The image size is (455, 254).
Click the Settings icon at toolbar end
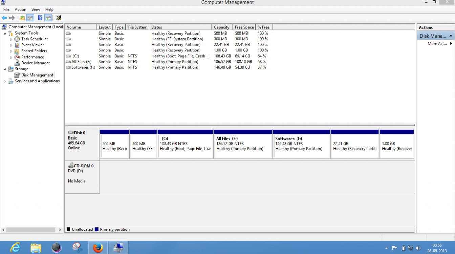click(58, 18)
